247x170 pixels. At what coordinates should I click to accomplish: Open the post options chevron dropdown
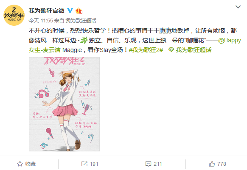coord(238,7)
